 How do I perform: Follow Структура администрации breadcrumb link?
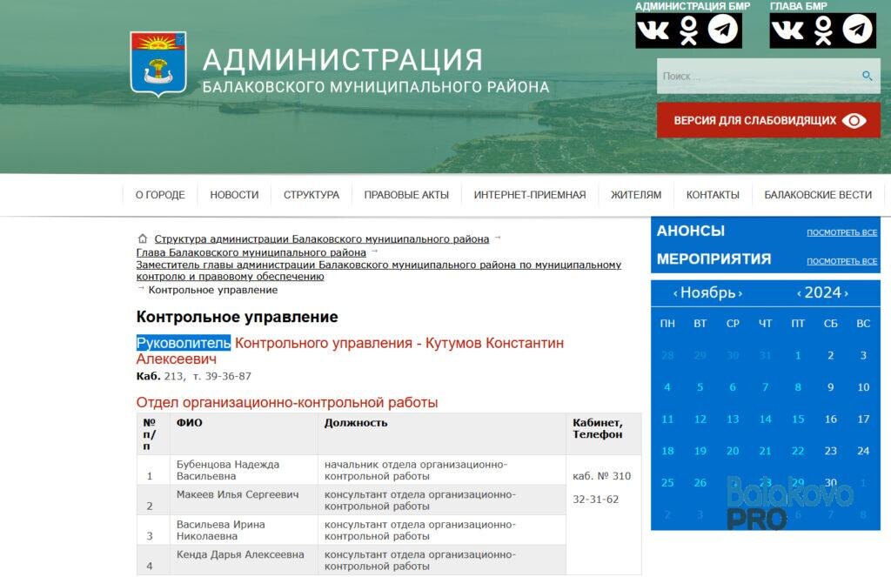click(x=322, y=239)
